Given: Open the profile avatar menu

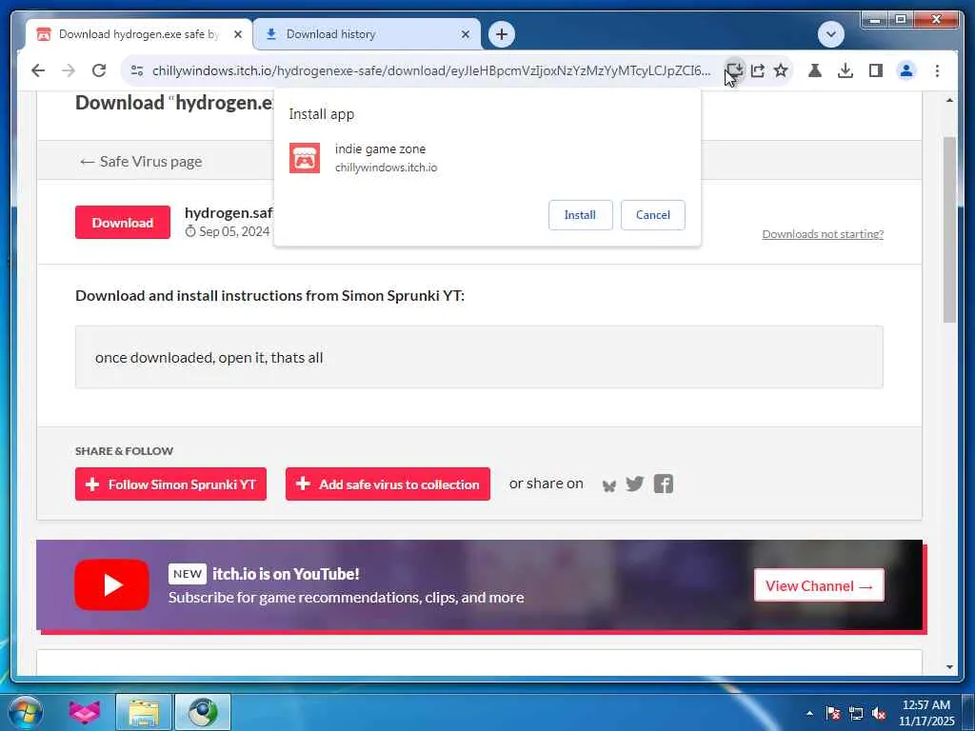Looking at the screenshot, I should tap(906, 70).
